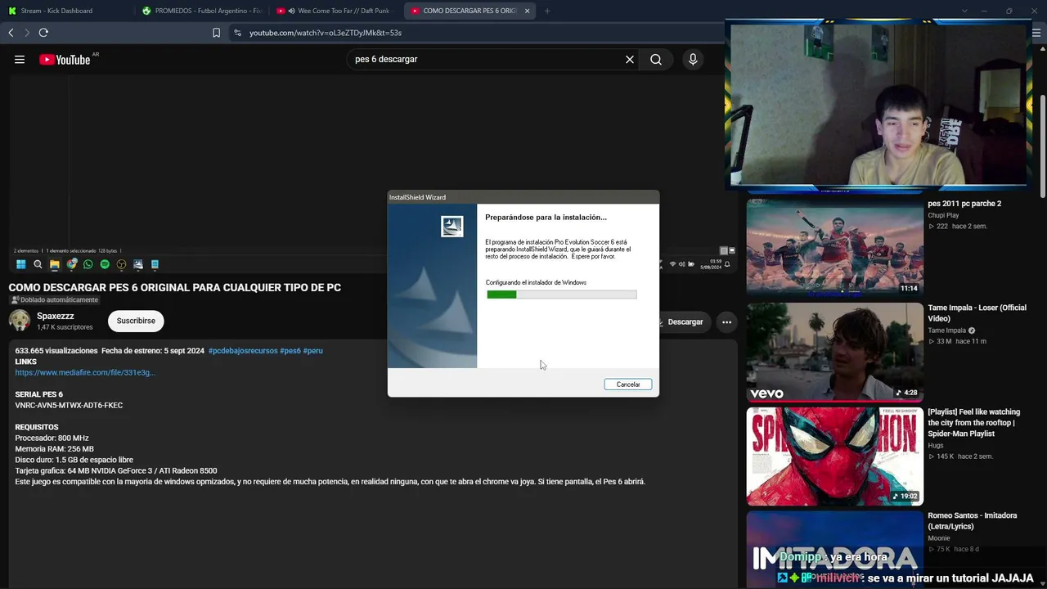Screen dimensions: 1047x589
Task: Focus the browser address bar URL
Action: click(326, 33)
